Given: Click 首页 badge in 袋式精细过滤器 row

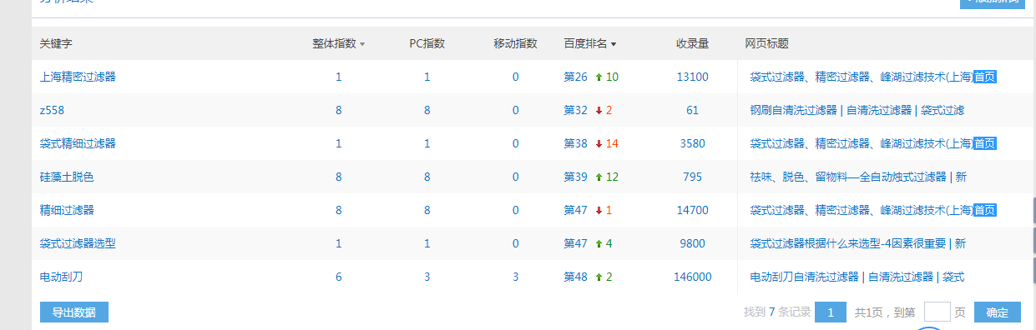Looking at the screenshot, I should (x=985, y=143).
